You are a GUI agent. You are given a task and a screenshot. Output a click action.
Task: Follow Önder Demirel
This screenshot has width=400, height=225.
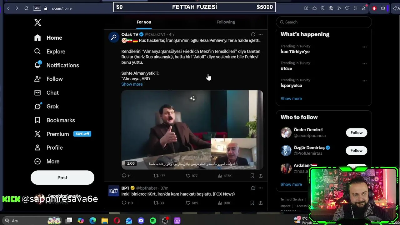pos(356,133)
